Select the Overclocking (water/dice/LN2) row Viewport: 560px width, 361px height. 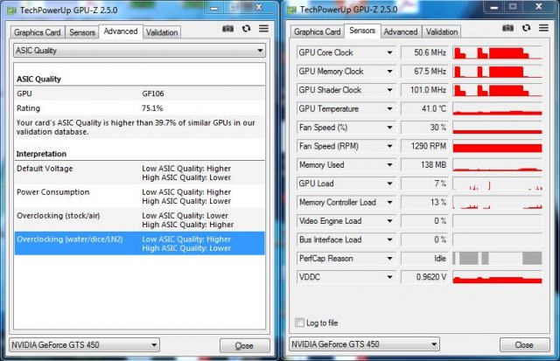[139, 243]
